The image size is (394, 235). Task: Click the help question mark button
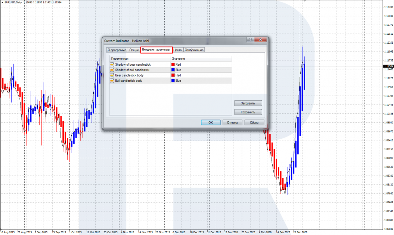point(250,40)
